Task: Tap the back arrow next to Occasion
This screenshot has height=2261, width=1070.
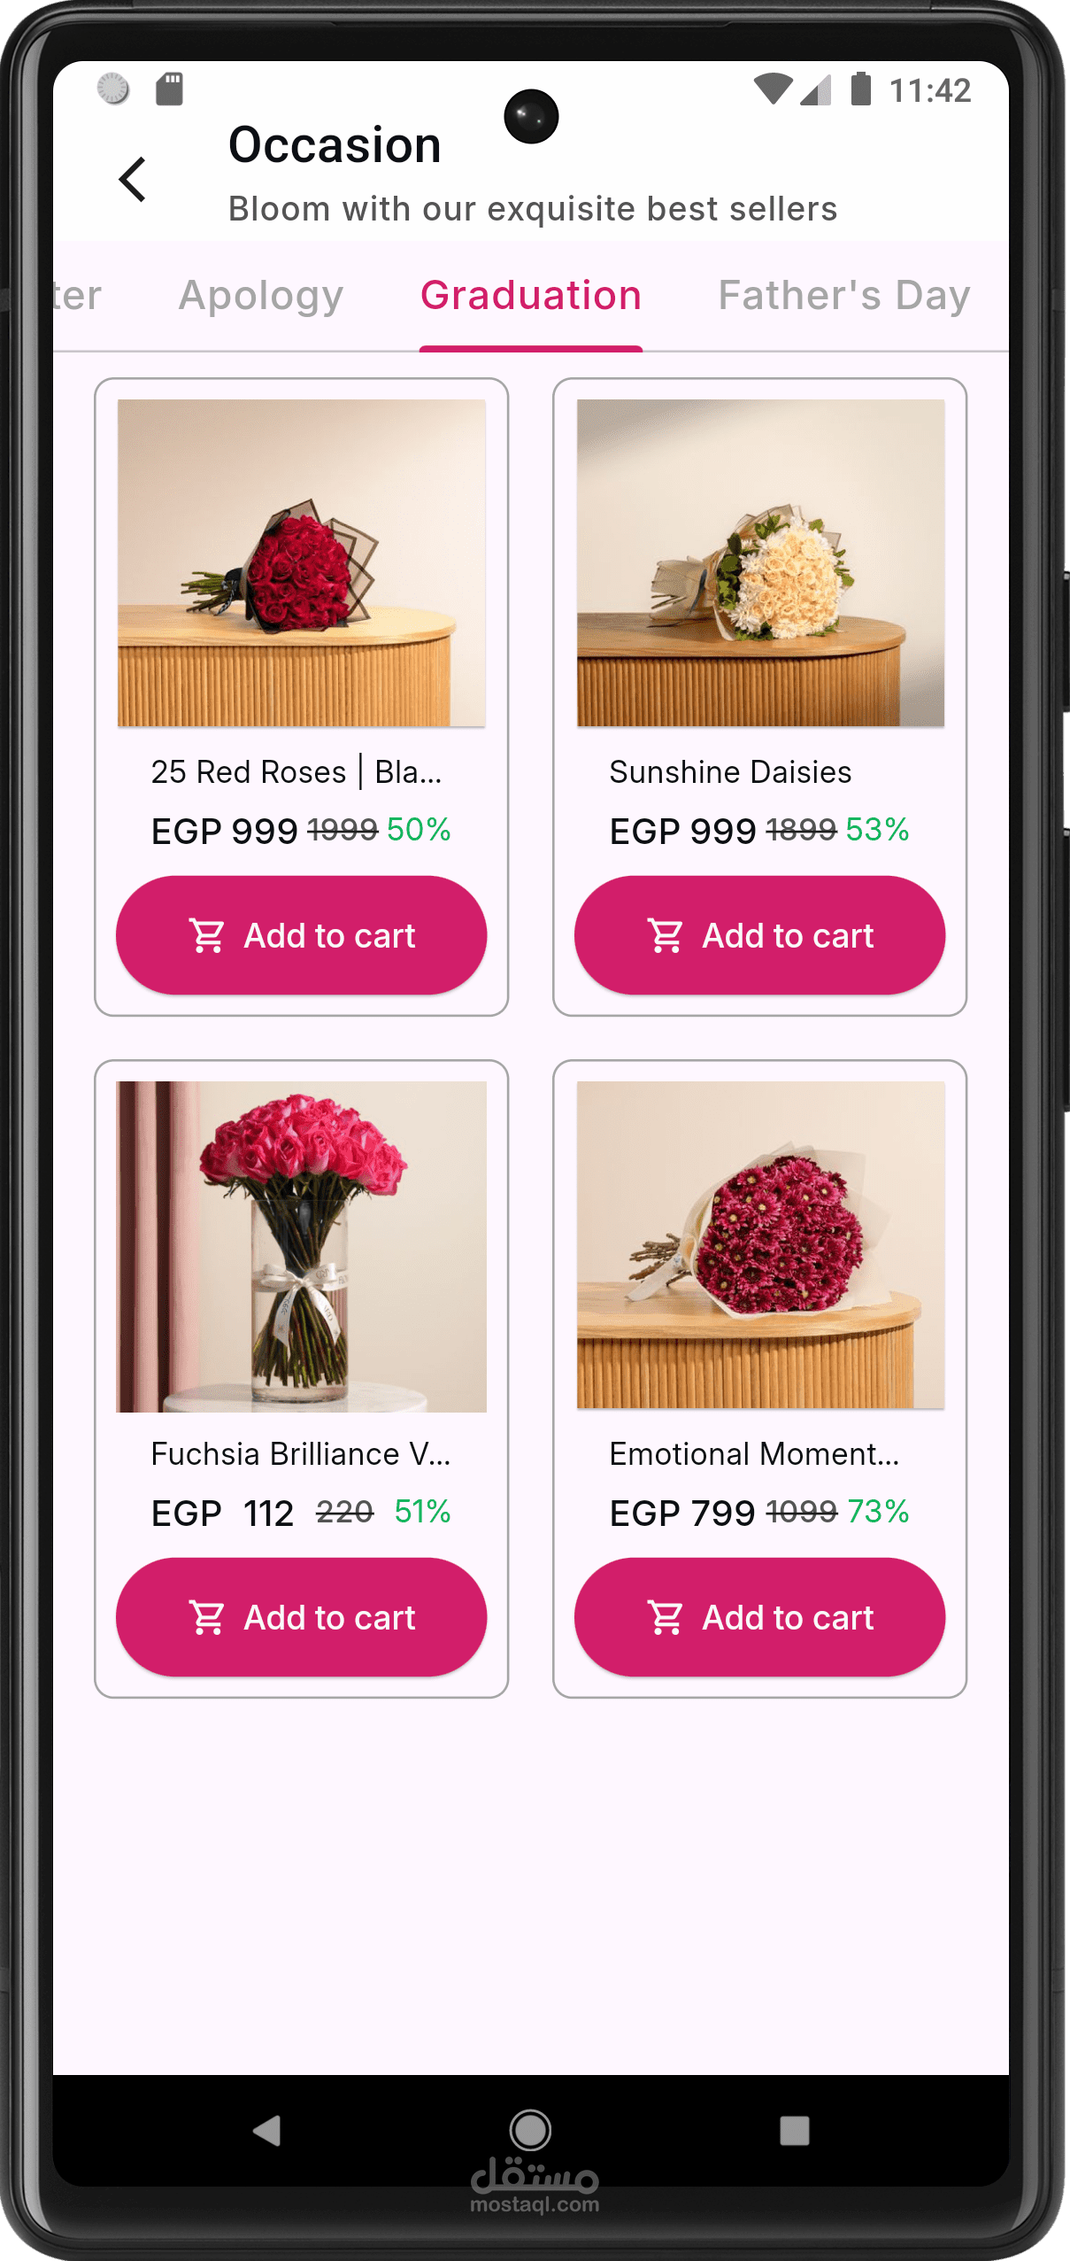Action: coord(133,180)
